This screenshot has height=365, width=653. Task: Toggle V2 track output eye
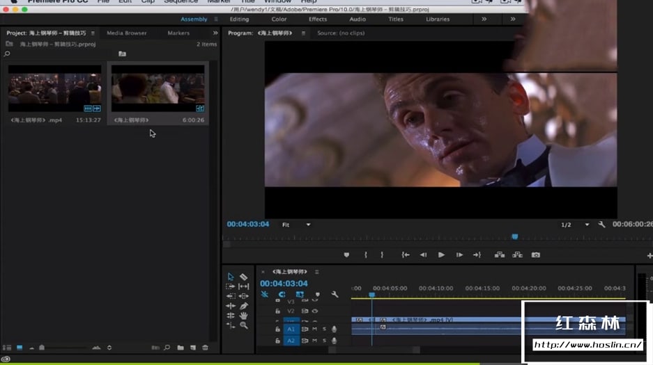(315, 311)
